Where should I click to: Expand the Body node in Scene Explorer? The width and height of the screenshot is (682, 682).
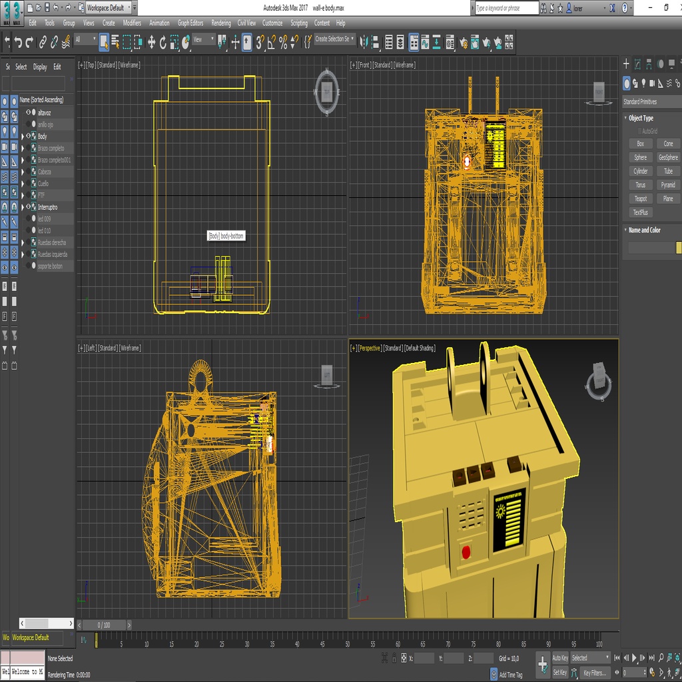23,137
